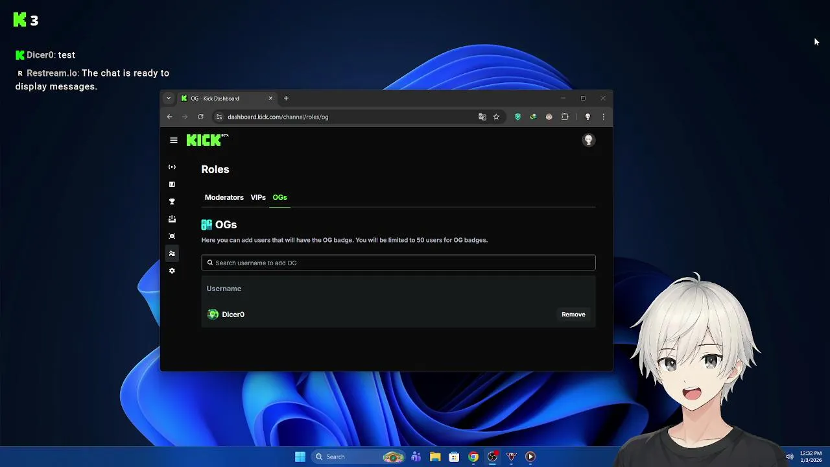830x467 pixels.
Task: Open Google Chrome from the taskbar
Action: click(x=473, y=457)
